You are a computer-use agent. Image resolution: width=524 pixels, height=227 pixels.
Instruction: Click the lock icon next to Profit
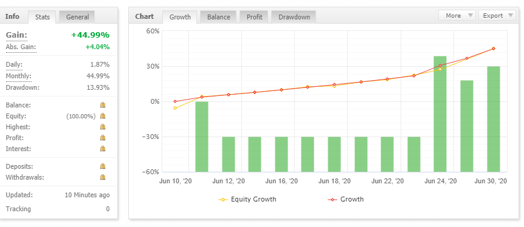tap(103, 138)
